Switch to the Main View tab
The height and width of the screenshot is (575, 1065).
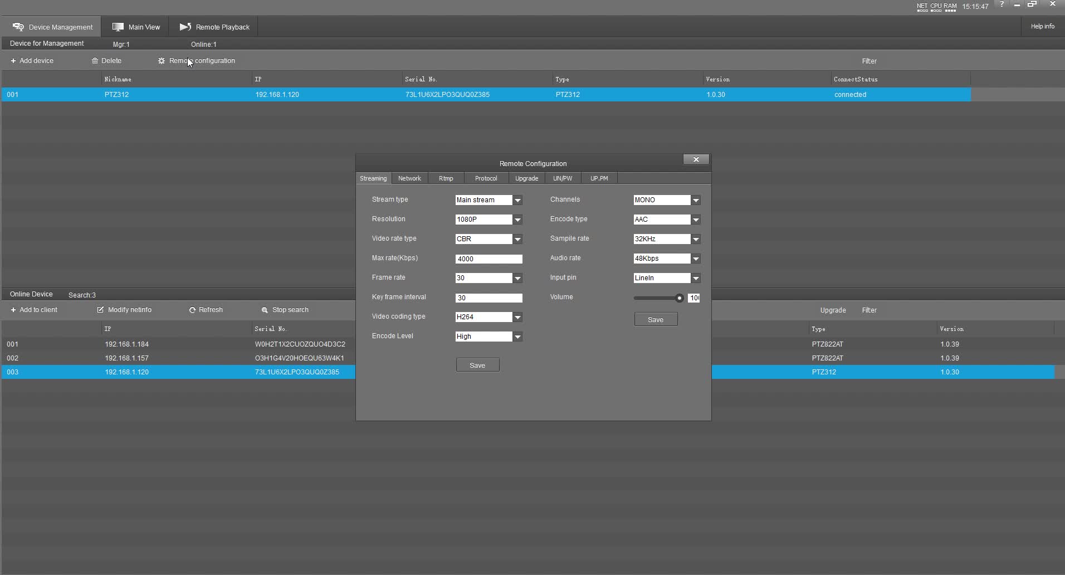pyautogui.click(x=136, y=27)
